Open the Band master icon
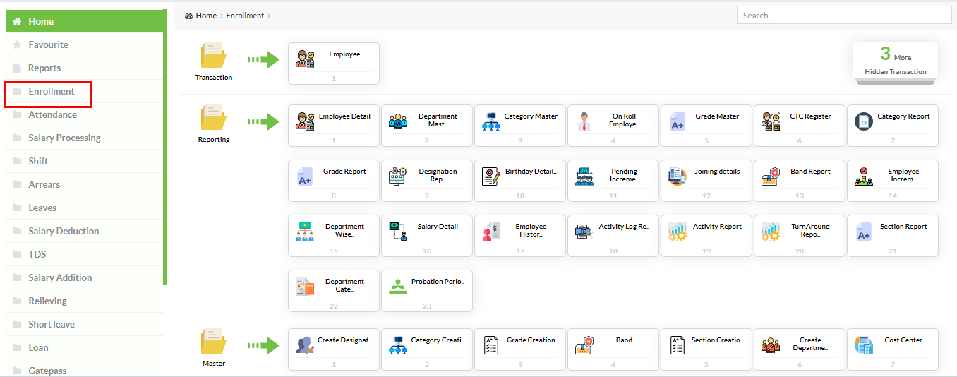This screenshot has width=957, height=377. point(584,345)
